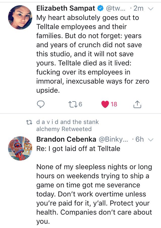Open Elizabeth's tweet text about Telltale employees
This screenshot has height=228, width=161.
(x=93, y=54)
